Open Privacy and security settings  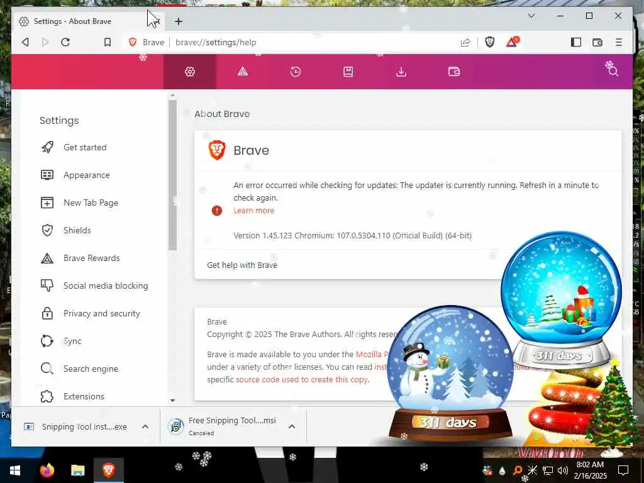pos(102,313)
